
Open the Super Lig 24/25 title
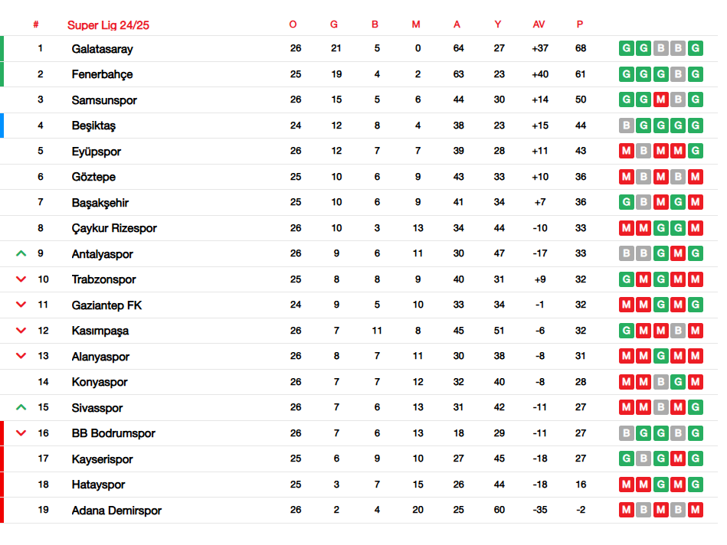coord(108,25)
